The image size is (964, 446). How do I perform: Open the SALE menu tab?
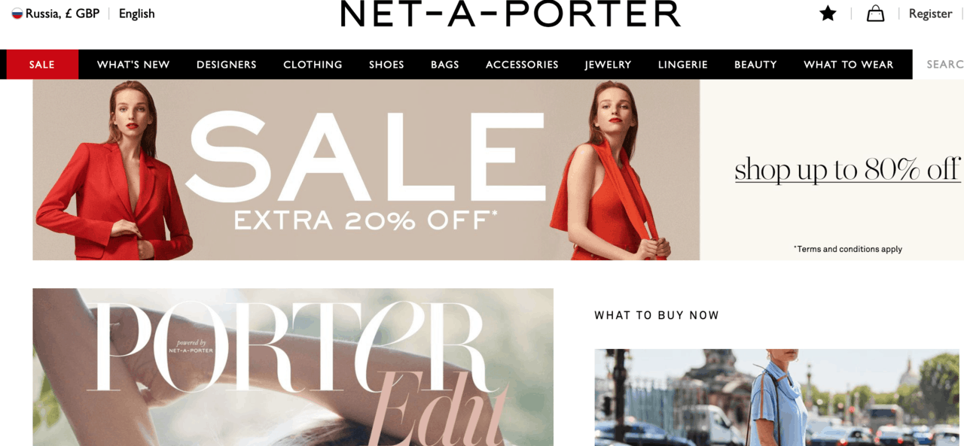[x=42, y=65]
